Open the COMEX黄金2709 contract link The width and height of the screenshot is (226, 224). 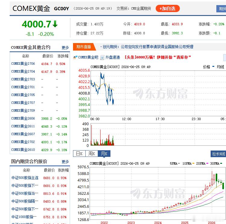pos(23,110)
